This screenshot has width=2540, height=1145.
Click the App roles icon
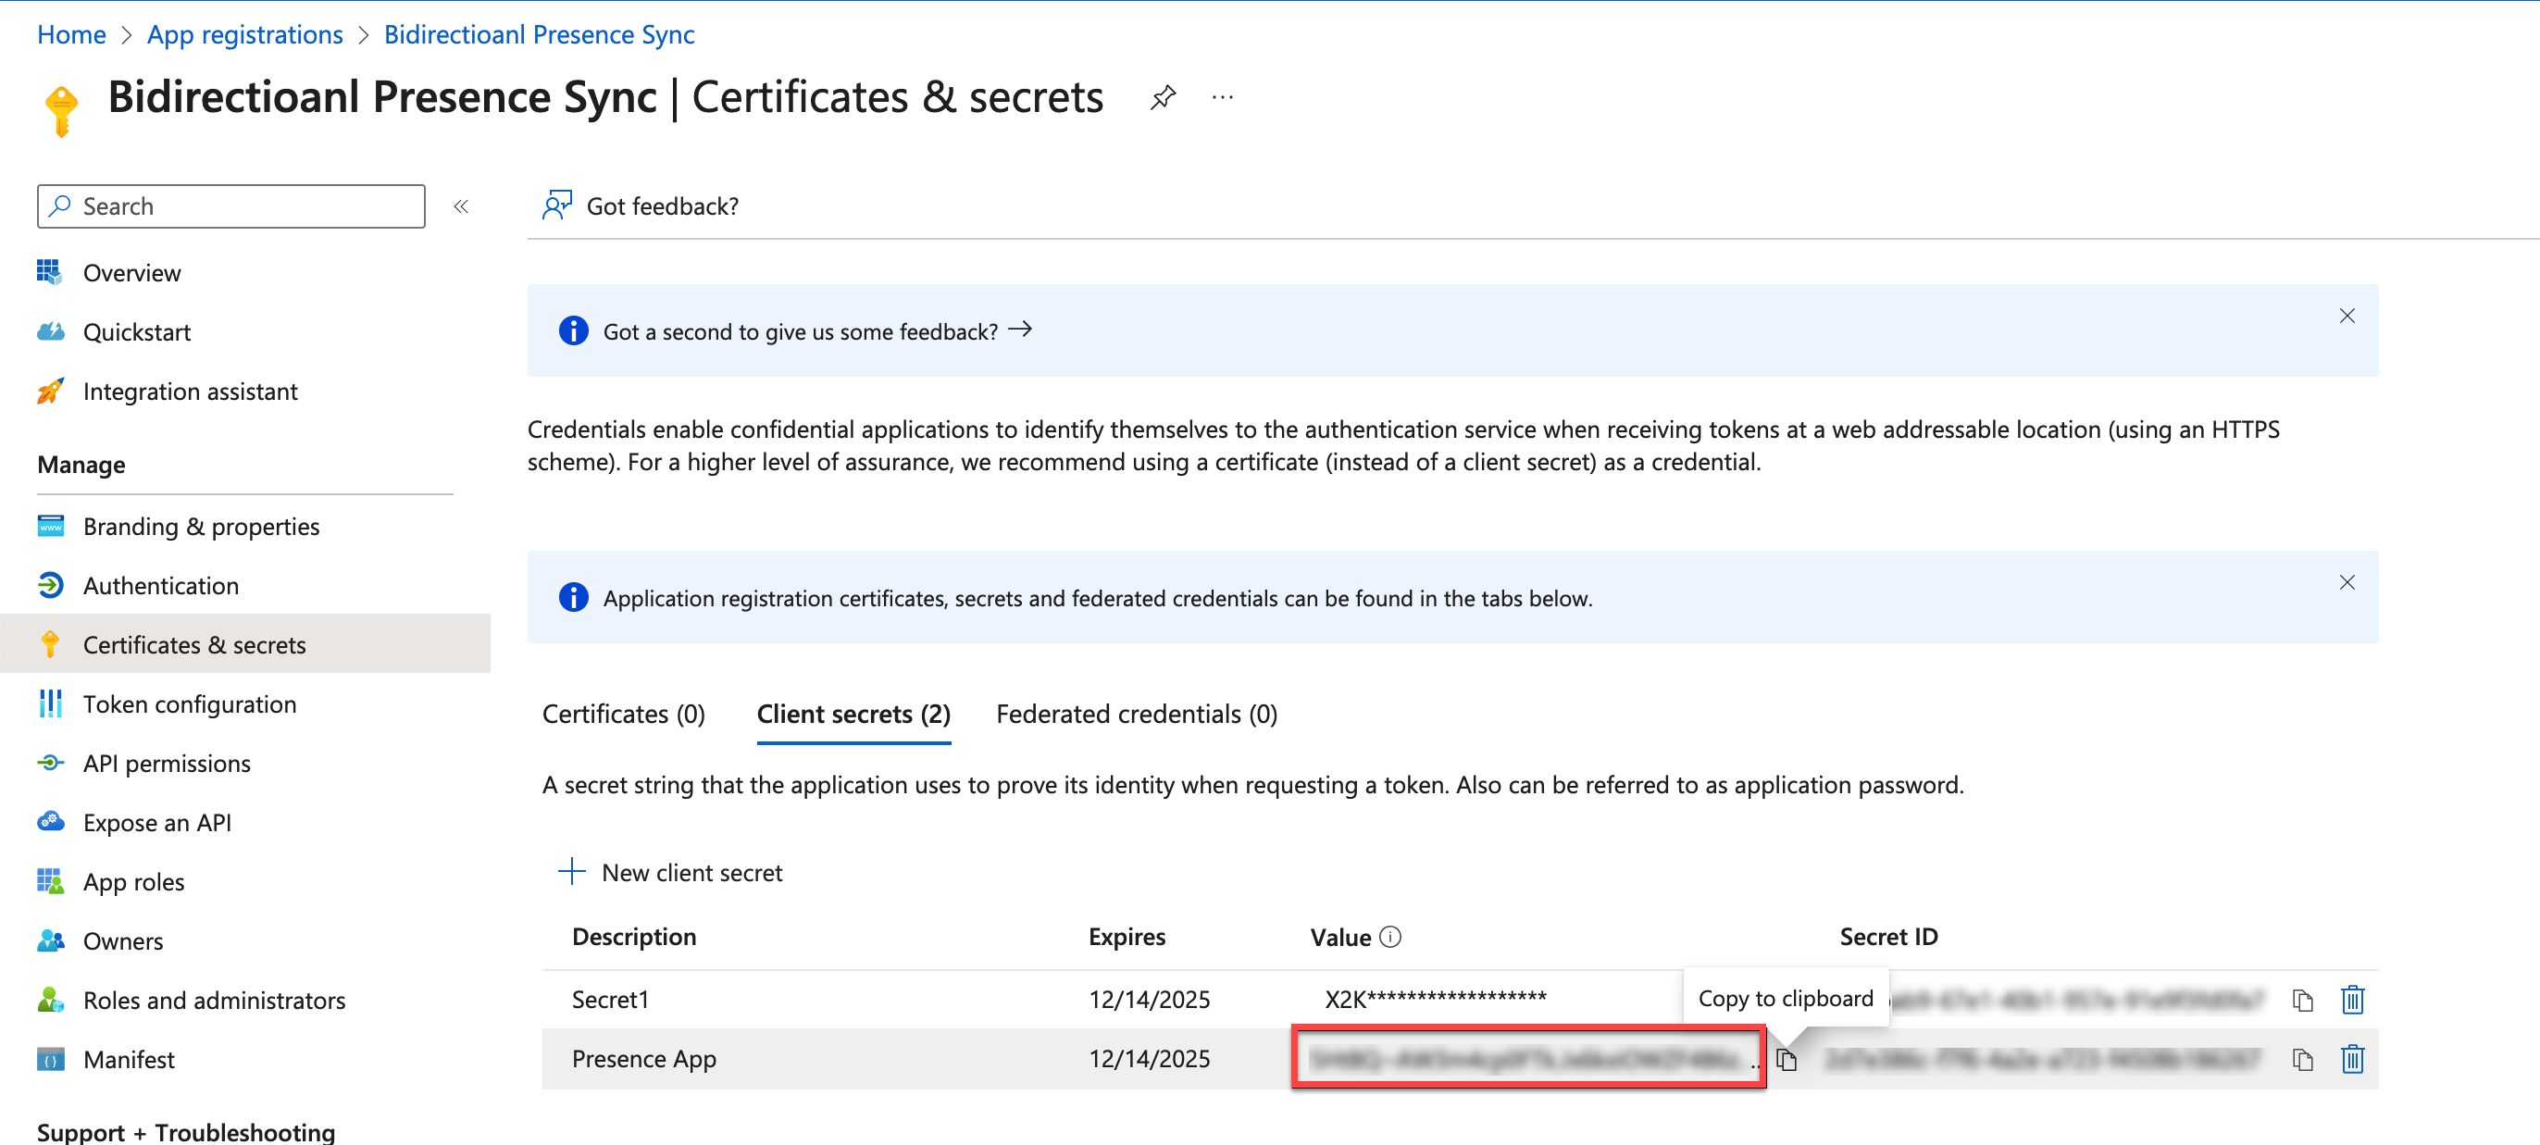pyautogui.click(x=50, y=880)
